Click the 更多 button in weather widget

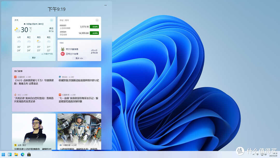[x=34, y=58]
